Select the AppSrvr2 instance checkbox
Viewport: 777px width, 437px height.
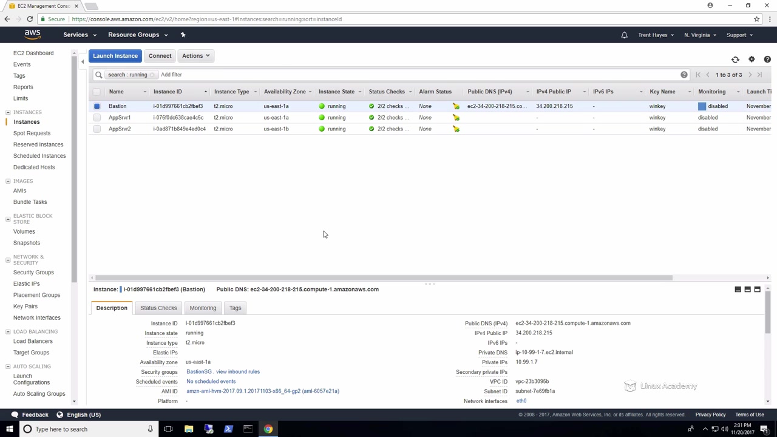point(97,129)
